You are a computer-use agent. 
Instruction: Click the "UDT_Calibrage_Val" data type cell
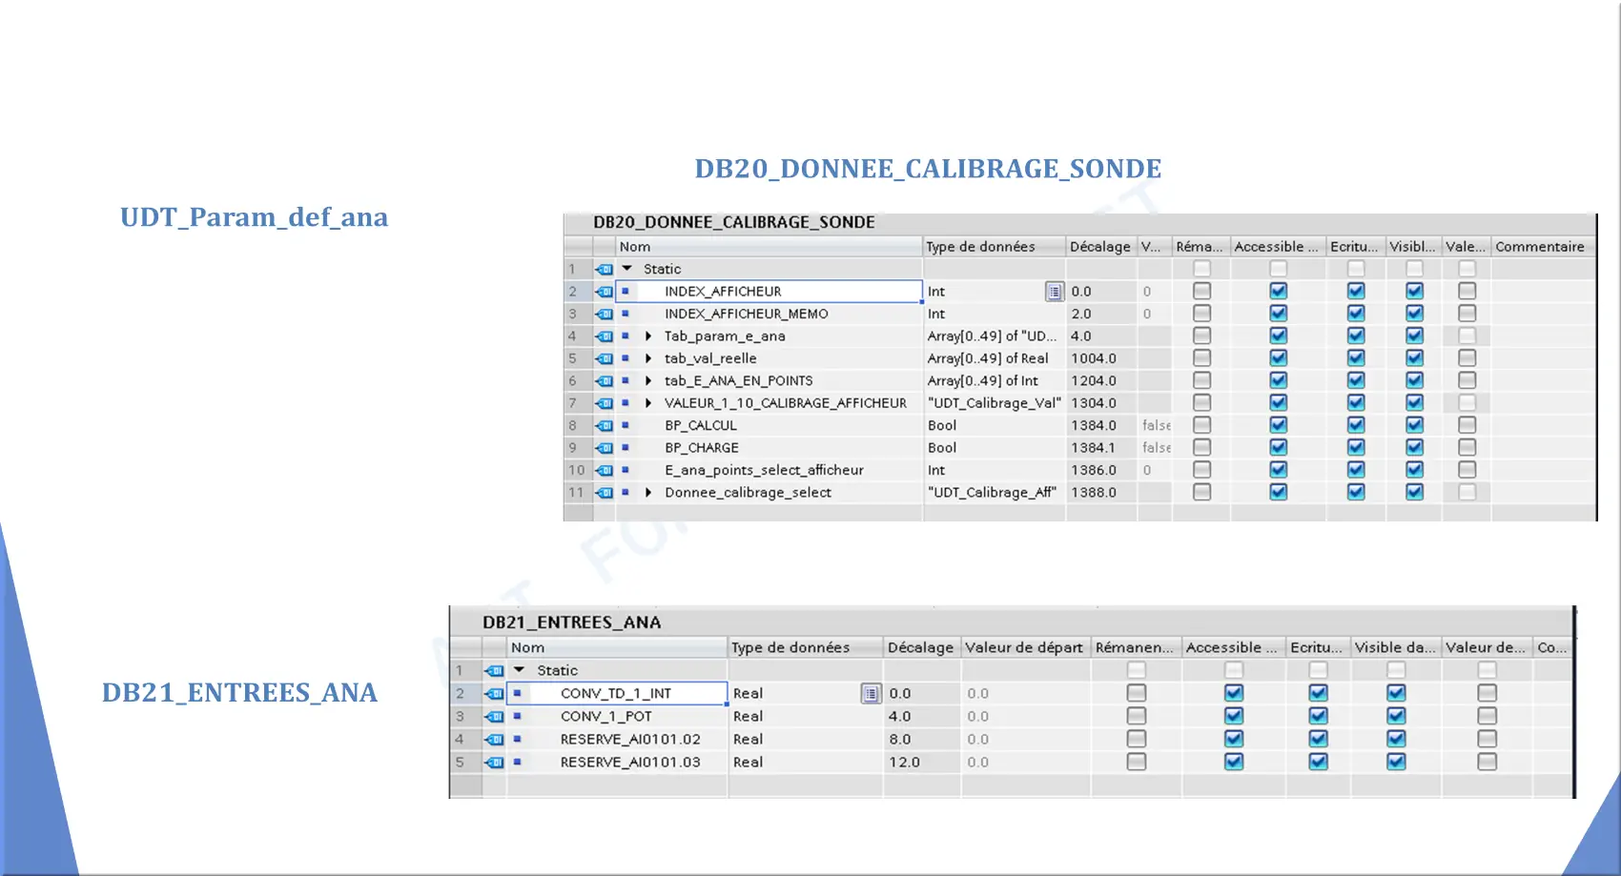tap(994, 403)
